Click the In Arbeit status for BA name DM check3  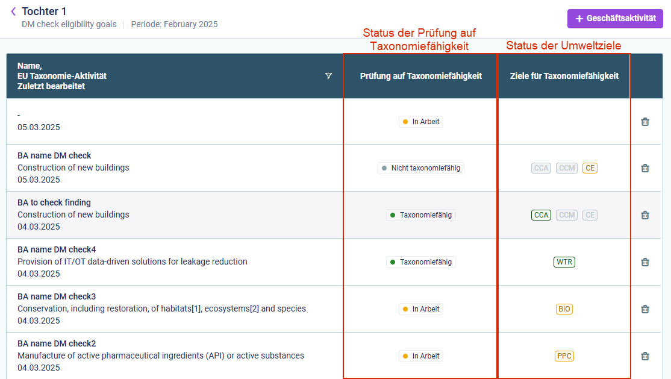[420, 309]
